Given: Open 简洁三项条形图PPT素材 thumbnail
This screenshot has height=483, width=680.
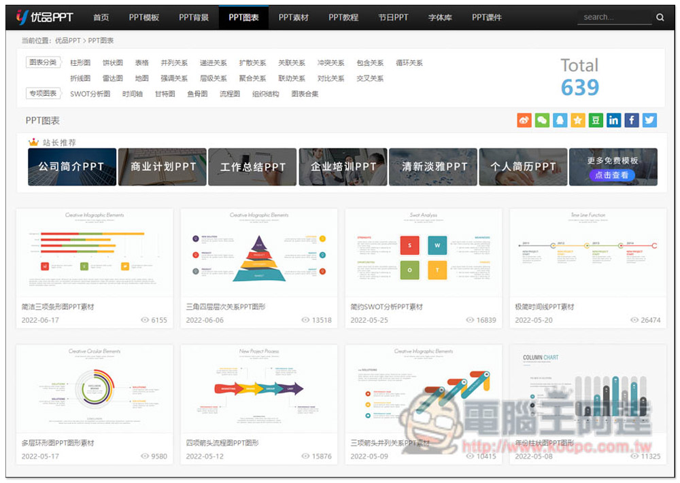Looking at the screenshot, I should pyautogui.click(x=95, y=253).
